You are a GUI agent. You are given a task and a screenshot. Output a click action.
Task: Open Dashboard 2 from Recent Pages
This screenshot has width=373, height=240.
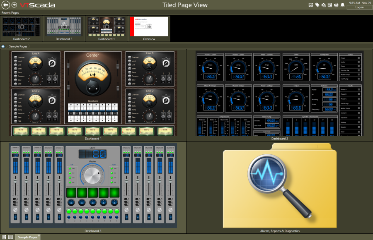21,27
